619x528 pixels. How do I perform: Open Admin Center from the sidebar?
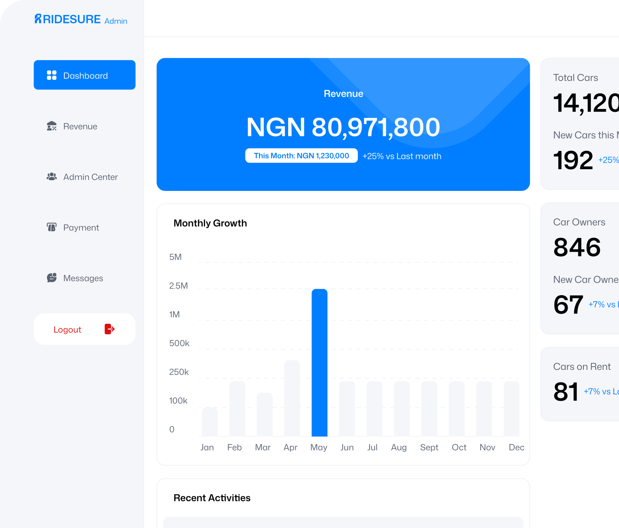pos(90,177)
